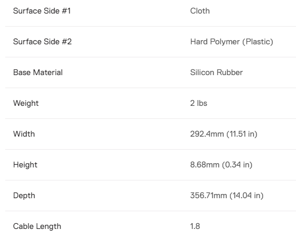Click the divider below Weight row
The width and height of the screenshot is (296, 242).
coord(151,118)
